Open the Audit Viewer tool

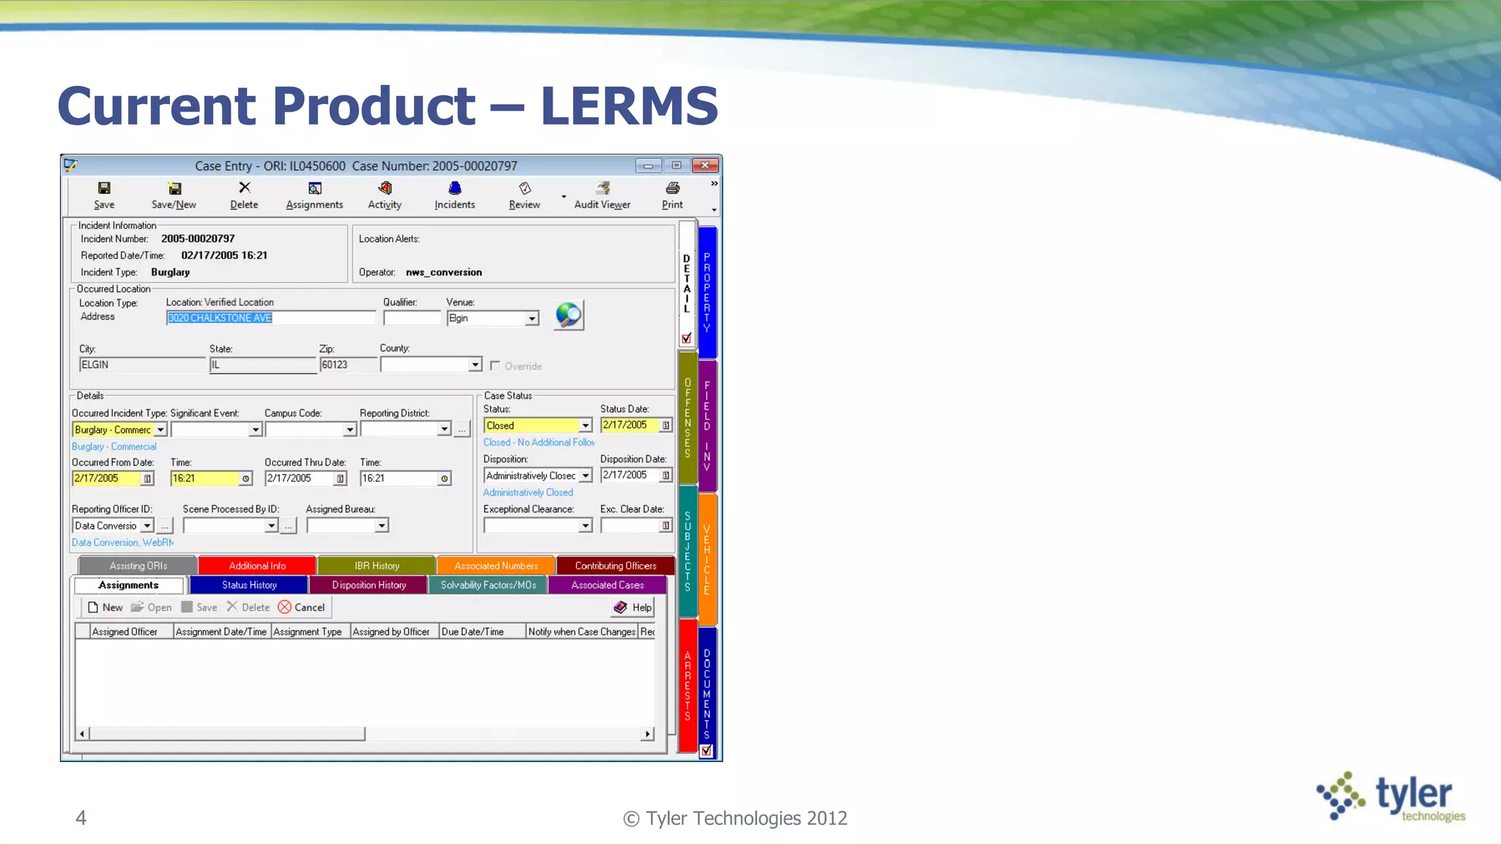coord(602,189)
